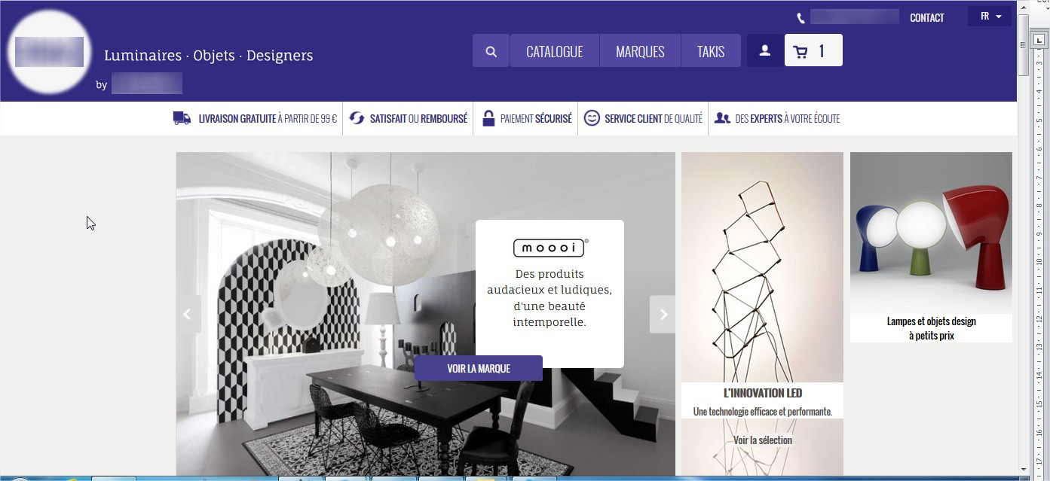Open the shopping cart with 1 item
Viewport: 1050px width, 481px height.
[813, 51]
